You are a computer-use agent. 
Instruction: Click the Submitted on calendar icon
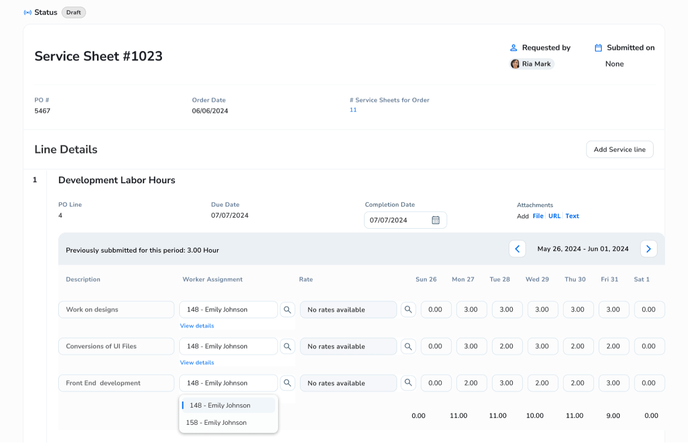coord(598,48)
